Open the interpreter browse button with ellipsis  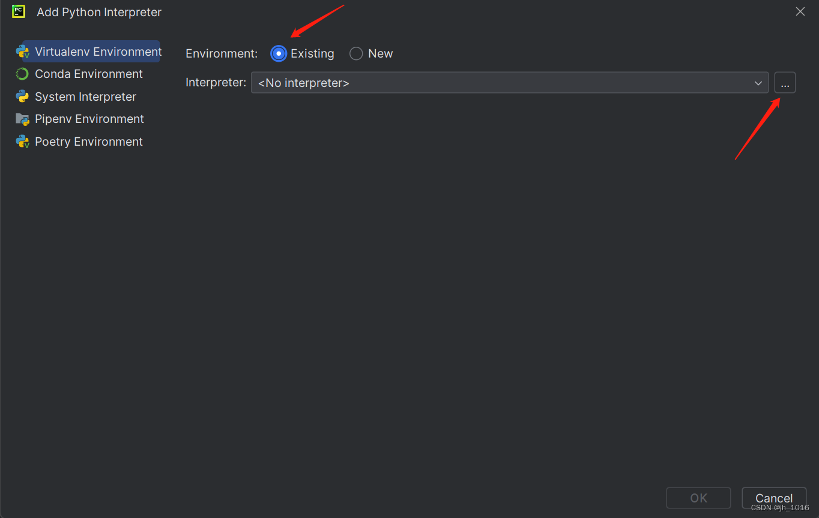point(785,83)
